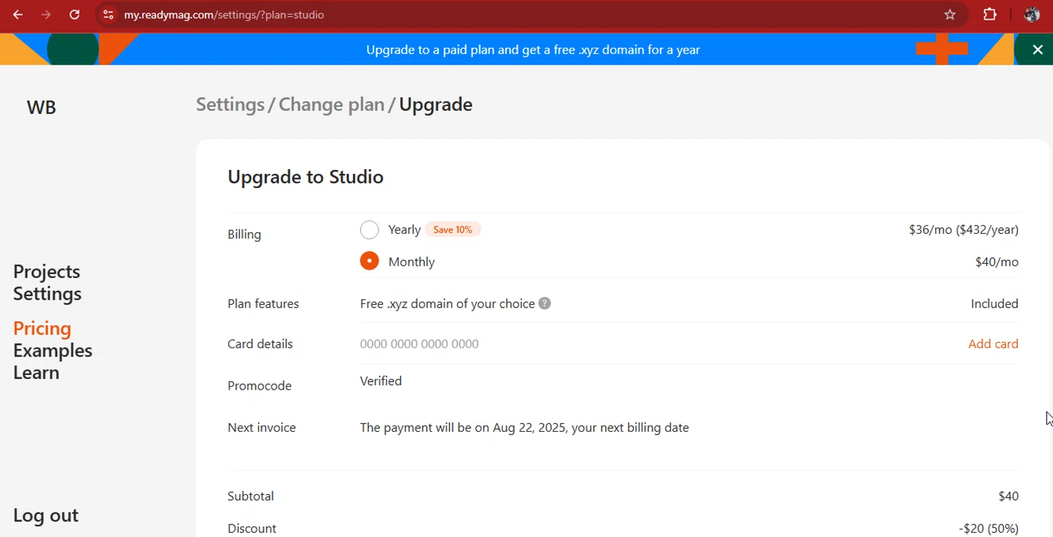Click the Verified promocode status
The width and height of the screenshot is (1053, 537).
point(381,381)
